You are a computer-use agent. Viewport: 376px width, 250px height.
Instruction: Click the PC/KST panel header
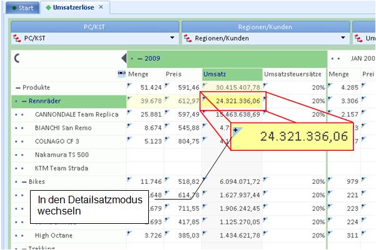(94, 27)
